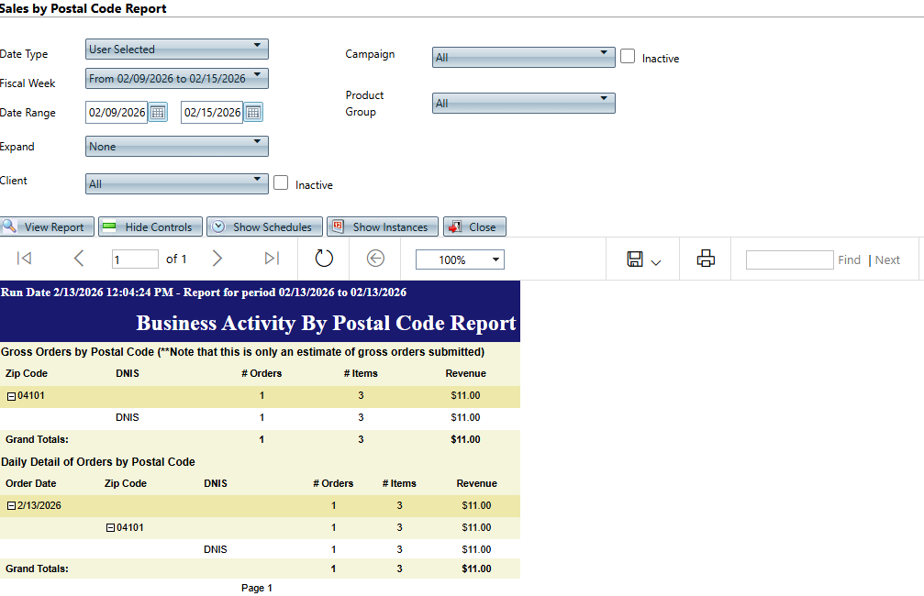Open the zoom level 100% dropdown
This screenshot has height=596, width=924.
(x=460, y=260)
